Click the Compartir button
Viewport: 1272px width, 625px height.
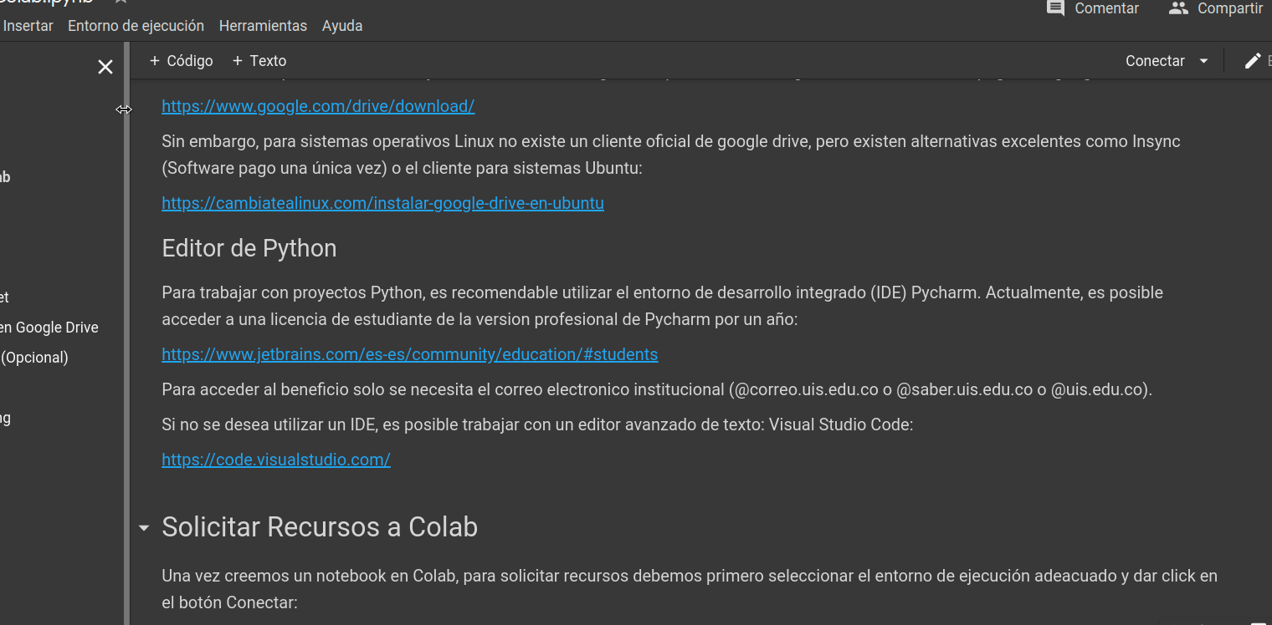point(1215,8)
